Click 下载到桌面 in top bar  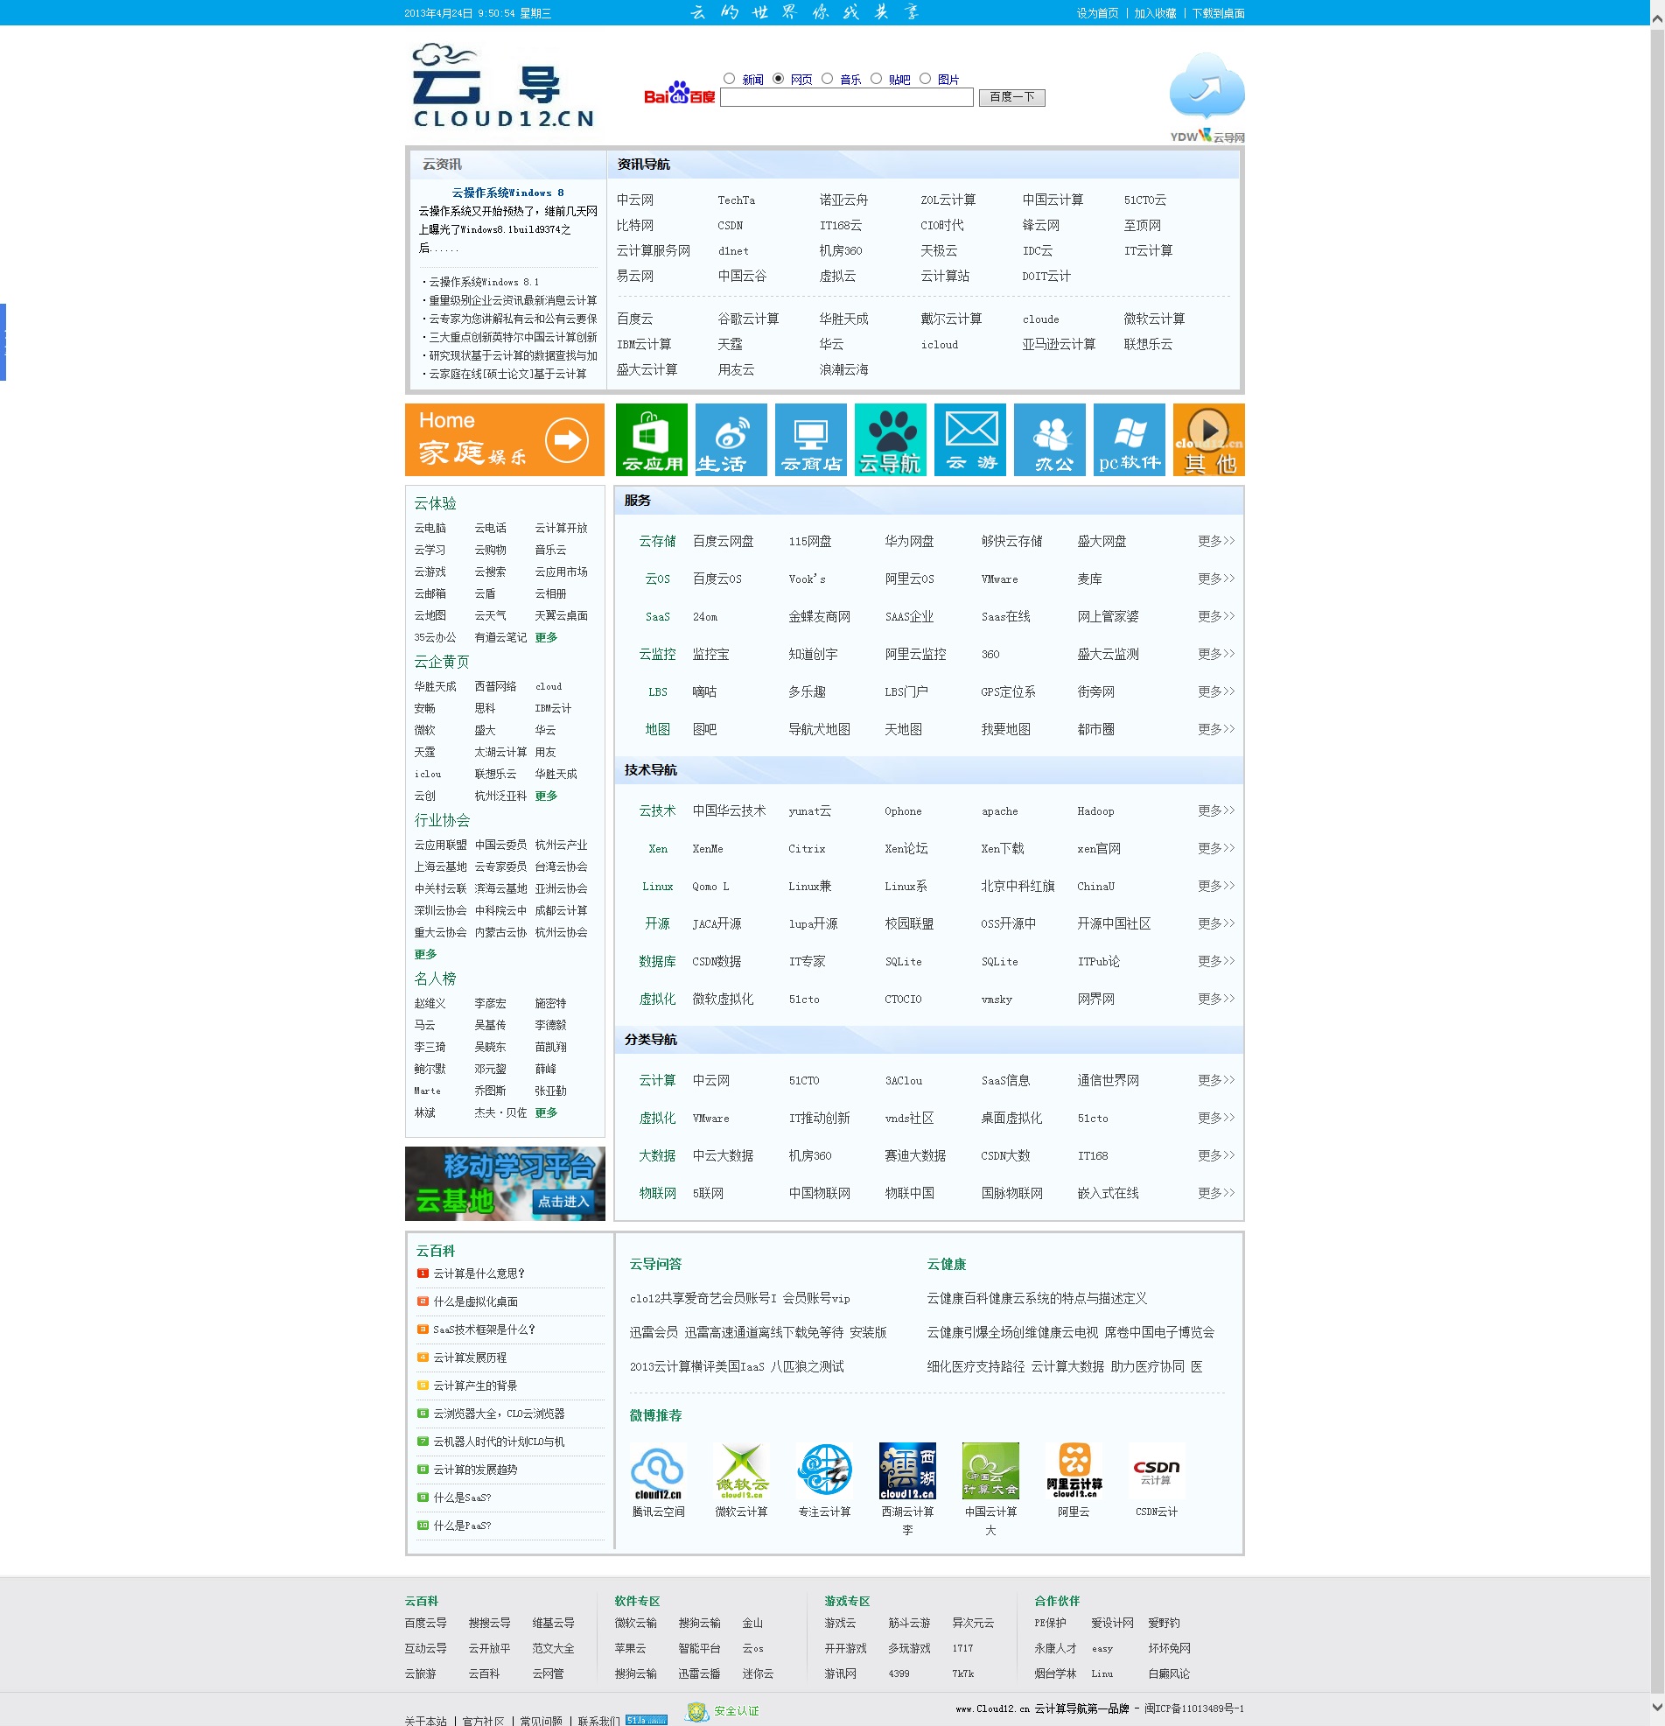(1219, 13)
